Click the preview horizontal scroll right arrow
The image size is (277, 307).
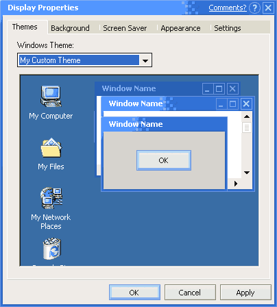click(x=236, y=184)
